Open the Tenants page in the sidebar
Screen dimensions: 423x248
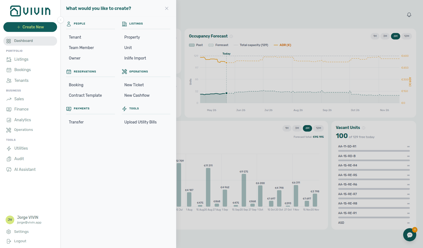click(21, 80)
